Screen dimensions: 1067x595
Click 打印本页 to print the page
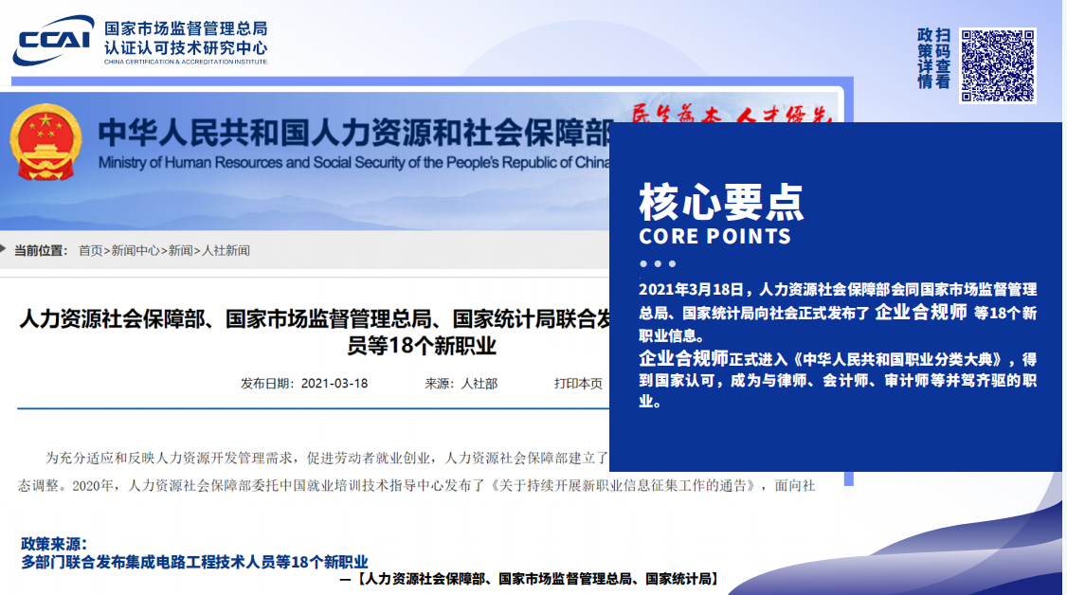(x=578, y=384)
